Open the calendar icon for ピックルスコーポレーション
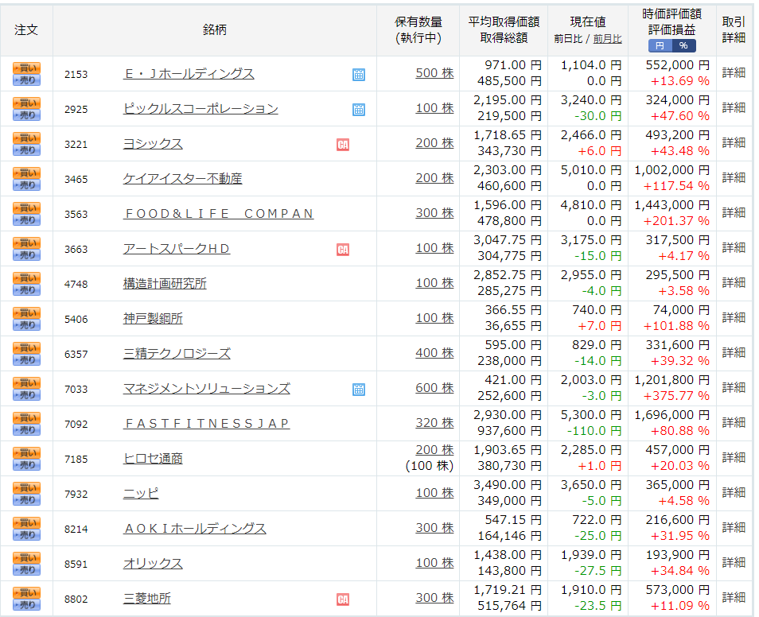 (x=359, y=110)
